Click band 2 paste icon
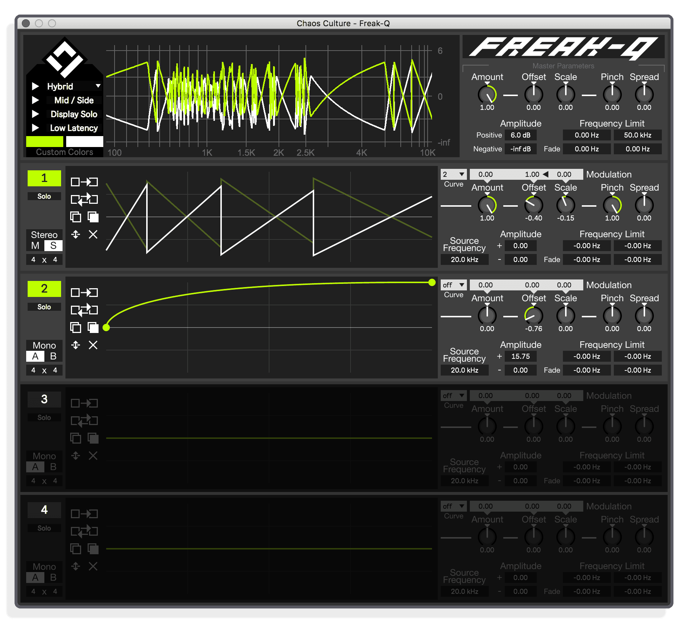 click(x=93, y=328)
